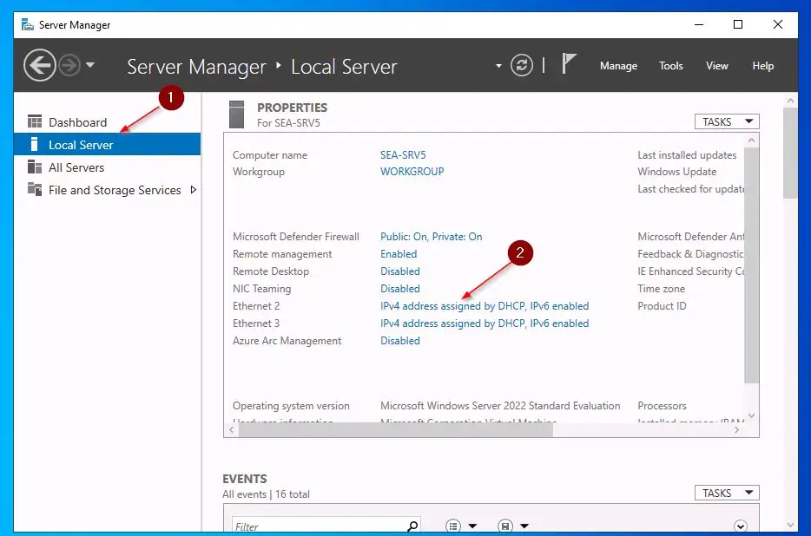Click the events list criteria icon
Image resolution: width=811 pixels, height=536 pixels.
click(x=453, y=526)
